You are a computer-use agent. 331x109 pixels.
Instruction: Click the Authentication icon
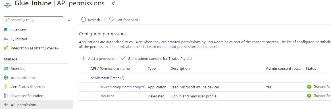[6, 78]
